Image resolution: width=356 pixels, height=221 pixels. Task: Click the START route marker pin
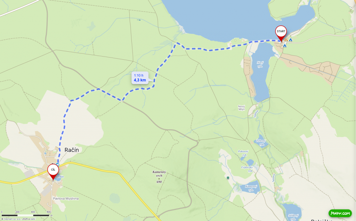click(281, 33)
